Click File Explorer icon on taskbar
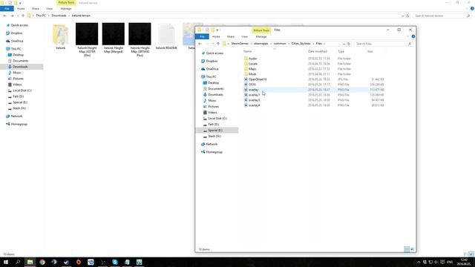The image size is (475, 267). (x=30, y=262)
